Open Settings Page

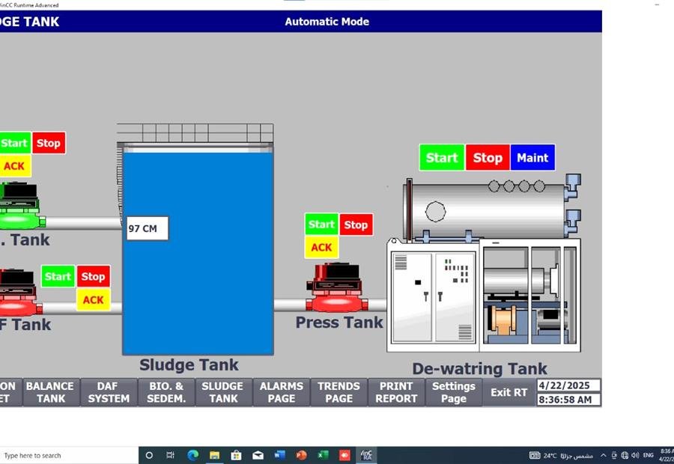(x=454, y=392)
